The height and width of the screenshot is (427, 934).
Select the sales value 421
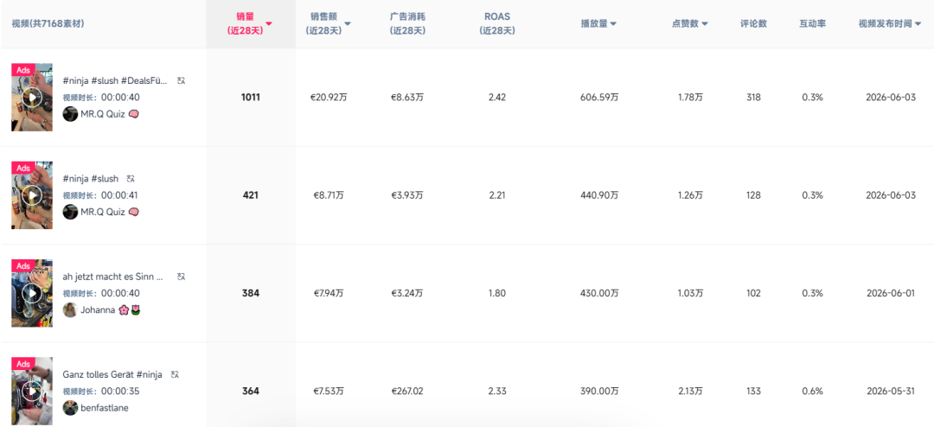(x=251, y=194)
